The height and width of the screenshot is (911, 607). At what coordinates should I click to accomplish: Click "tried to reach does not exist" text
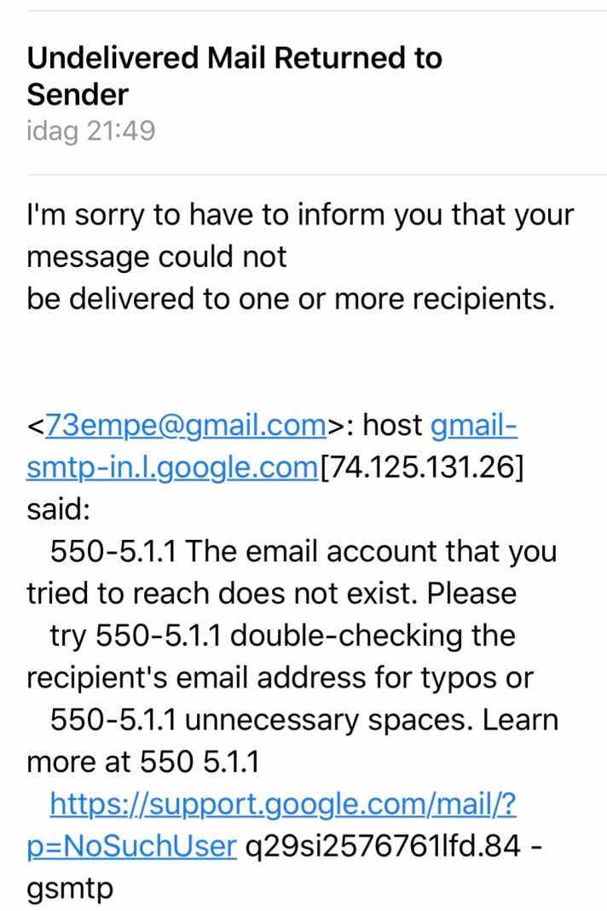pyautogui.click(x=271, y=594)
